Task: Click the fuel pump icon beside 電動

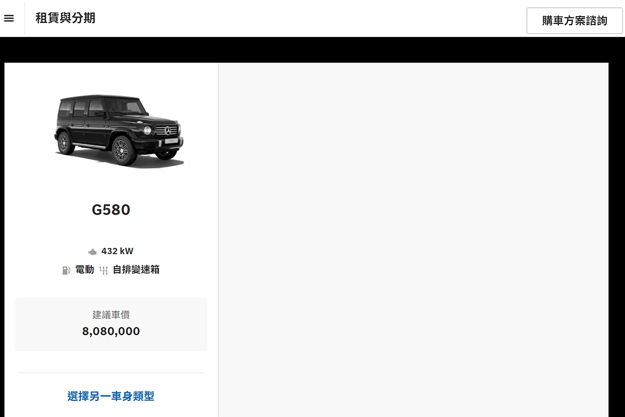Action: 66,270
